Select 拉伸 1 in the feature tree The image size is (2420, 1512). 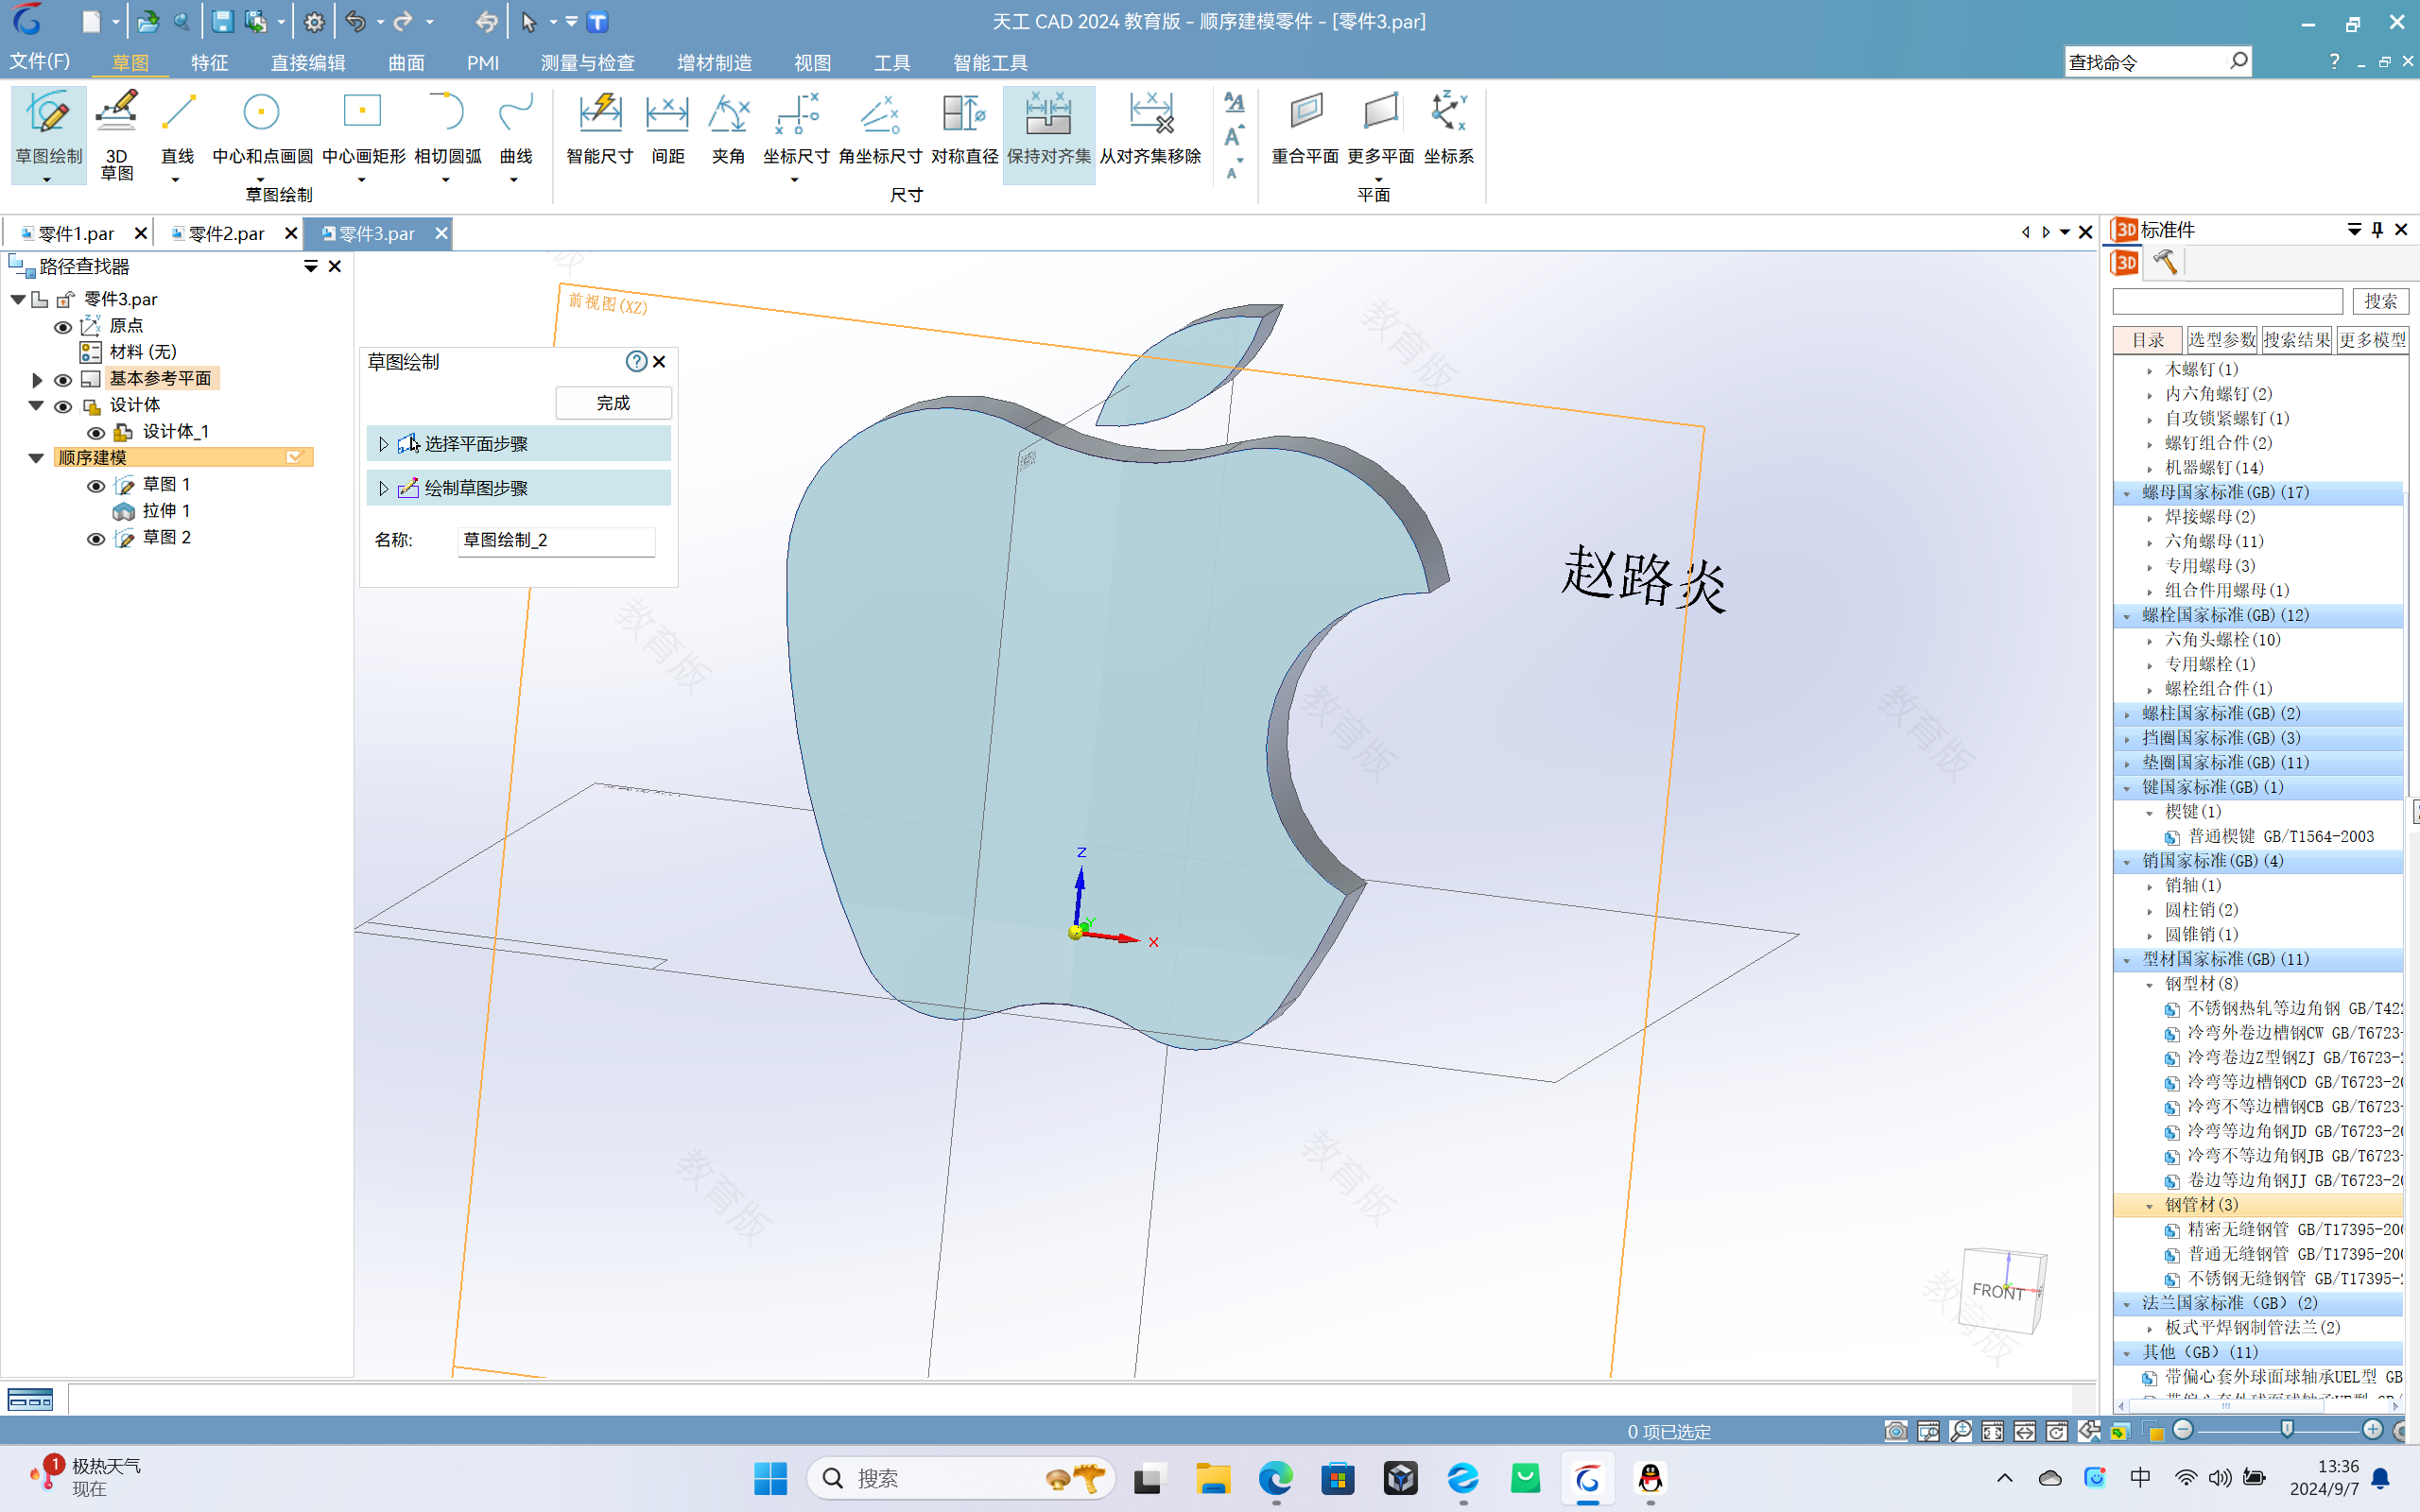coord(166,511)
